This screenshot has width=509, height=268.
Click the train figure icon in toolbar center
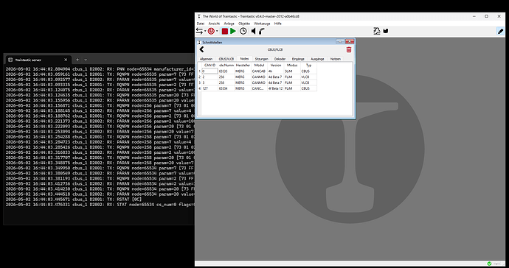[376, 31]
